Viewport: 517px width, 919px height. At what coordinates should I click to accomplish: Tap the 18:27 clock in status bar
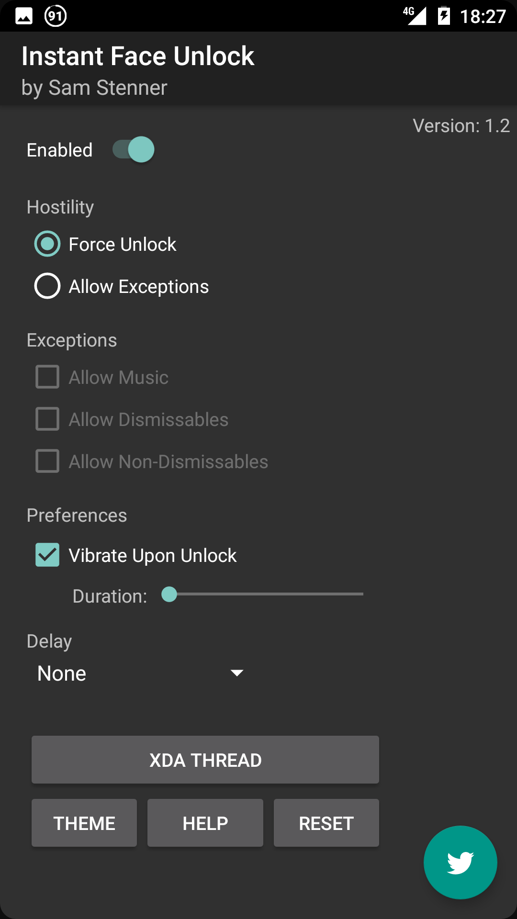[483, 17]
